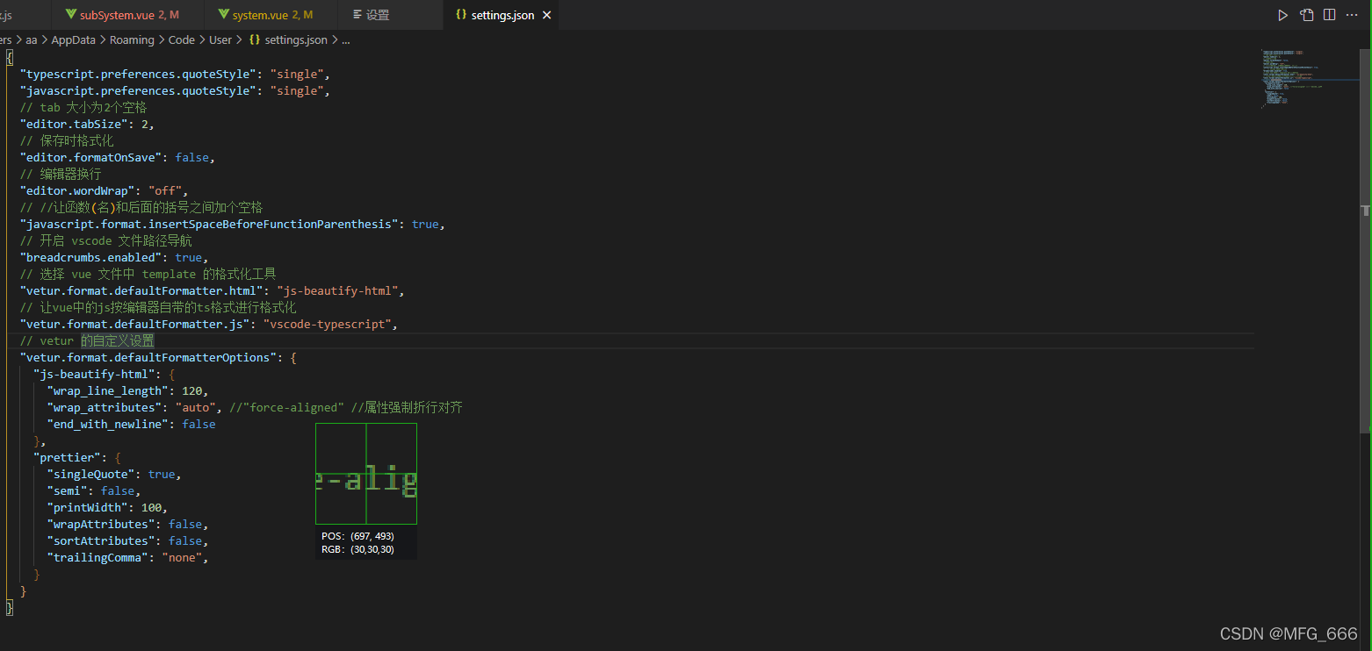This screenshot has height=651, width=1372.
Task: Click the "vetur.format.defaultFormatterOptions" key
Action: [x=148, y=357]
